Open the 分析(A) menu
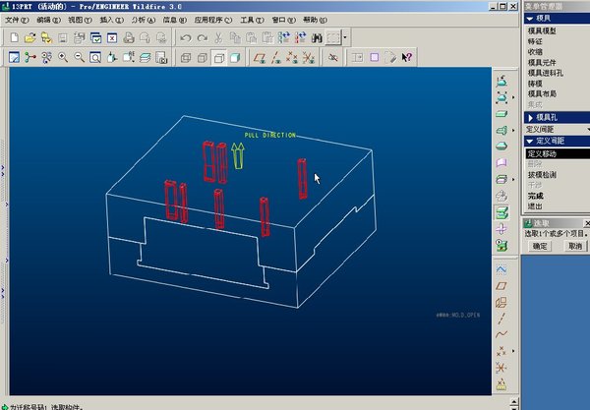 (143, 19)
